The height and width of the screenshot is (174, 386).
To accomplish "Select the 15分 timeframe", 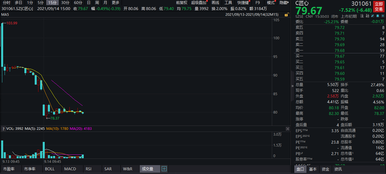I will tap(52, 3).
